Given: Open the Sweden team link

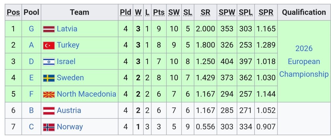Looking at the screenshot, I should click(70, 78).
